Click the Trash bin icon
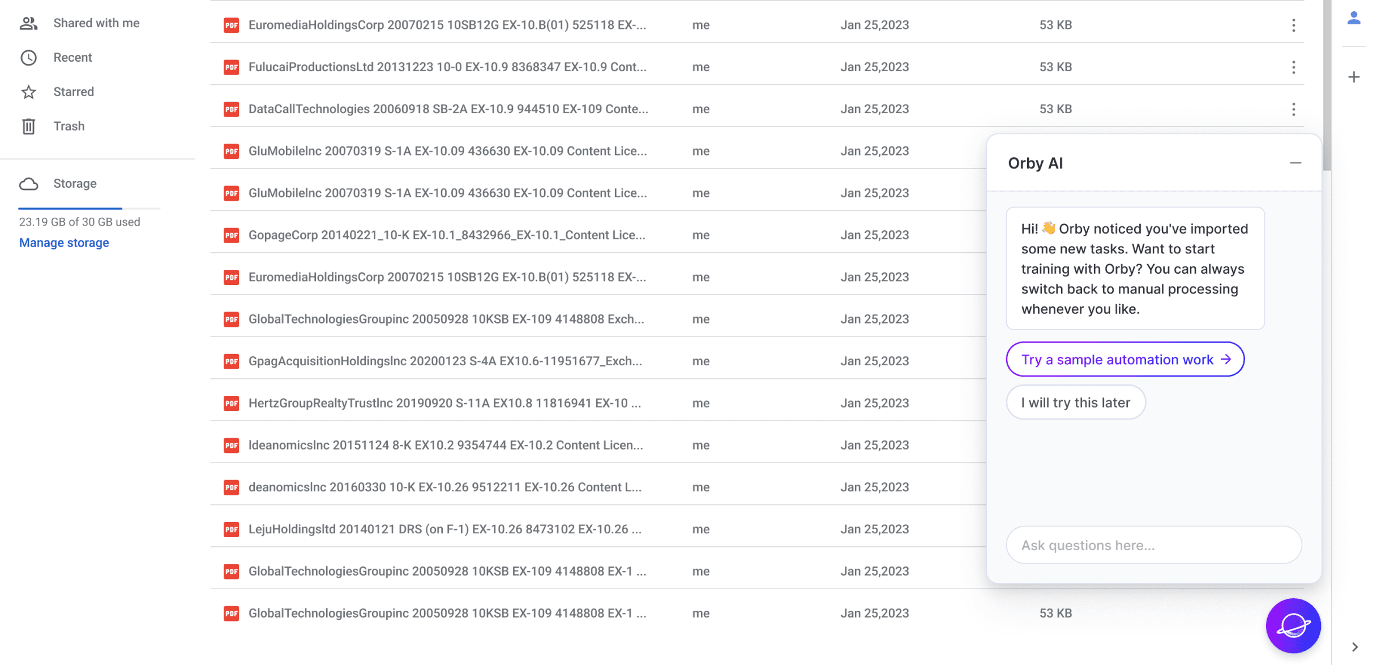Screen dimensions: 1377x665 pos(28,126)
